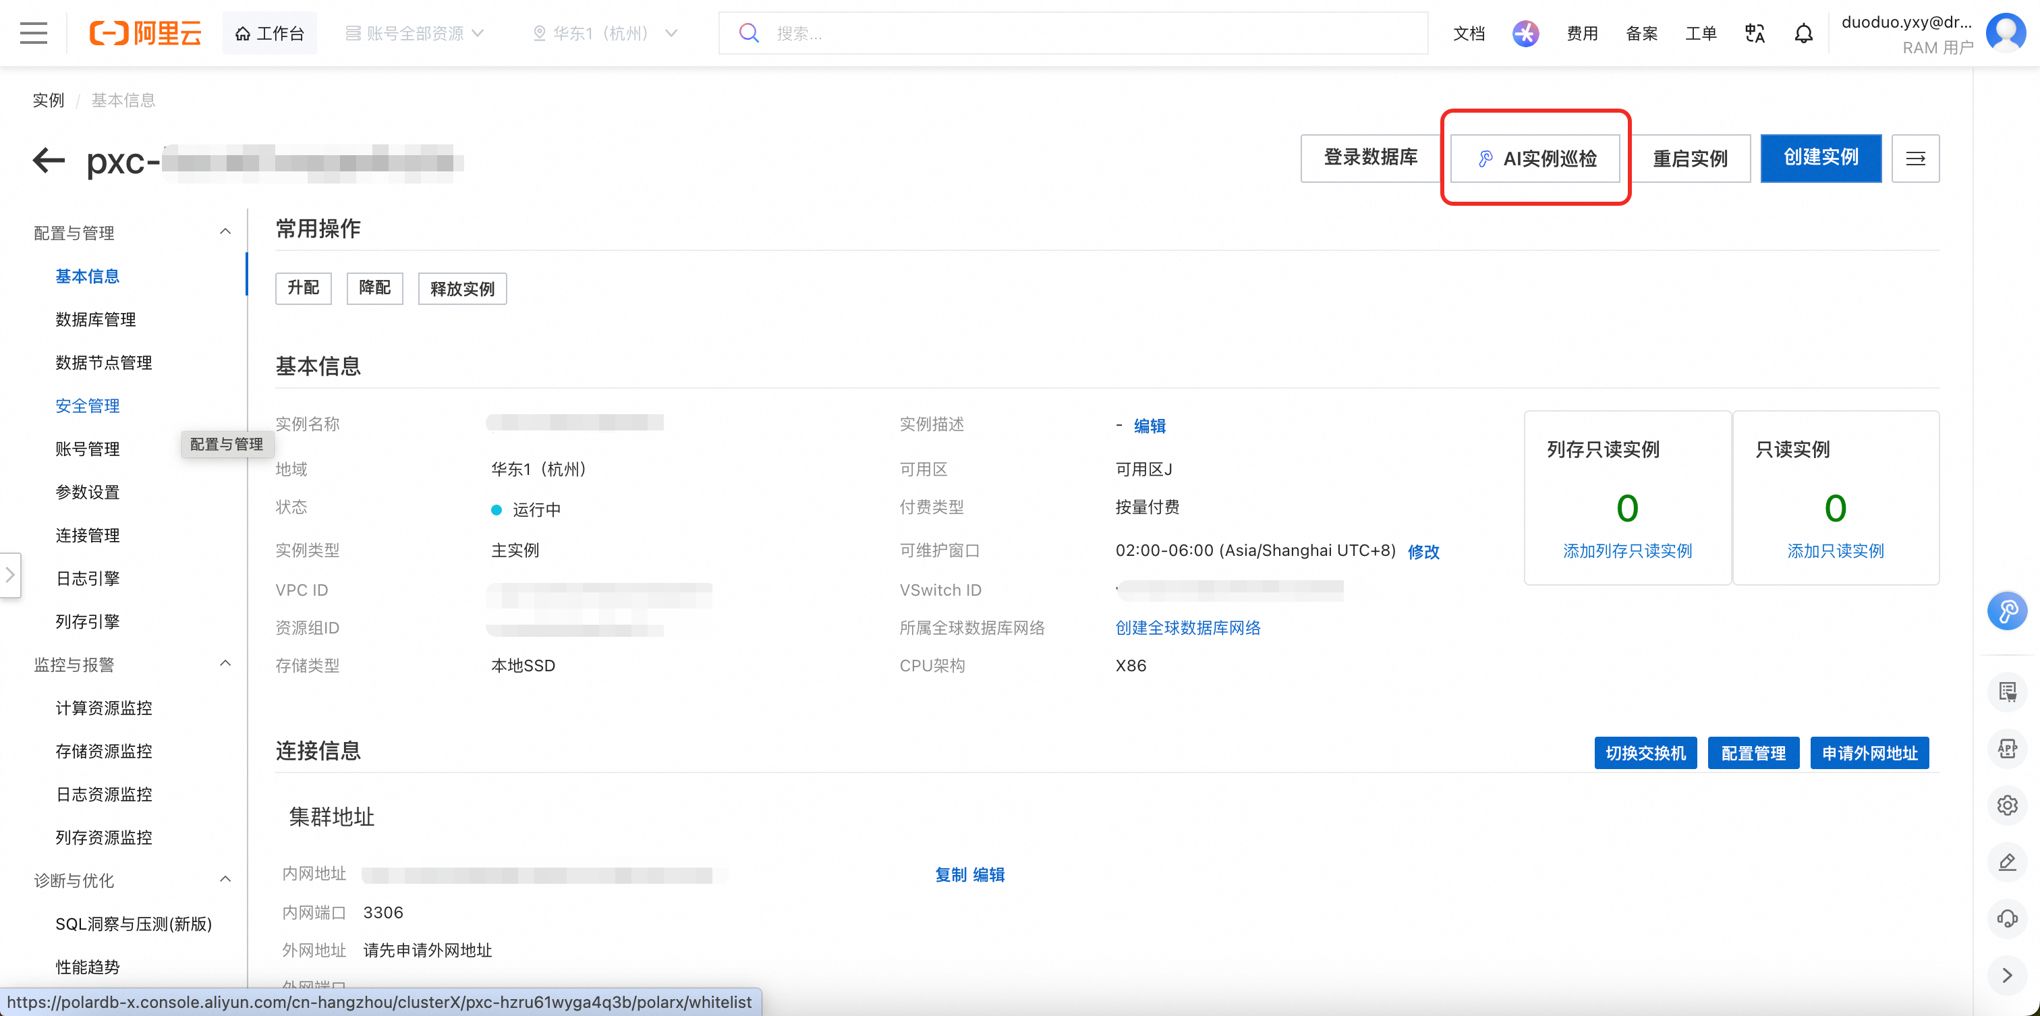Viewport: 2040px width, 1016px height.
Task: Open the notification bell
Action: (1803, 33)
